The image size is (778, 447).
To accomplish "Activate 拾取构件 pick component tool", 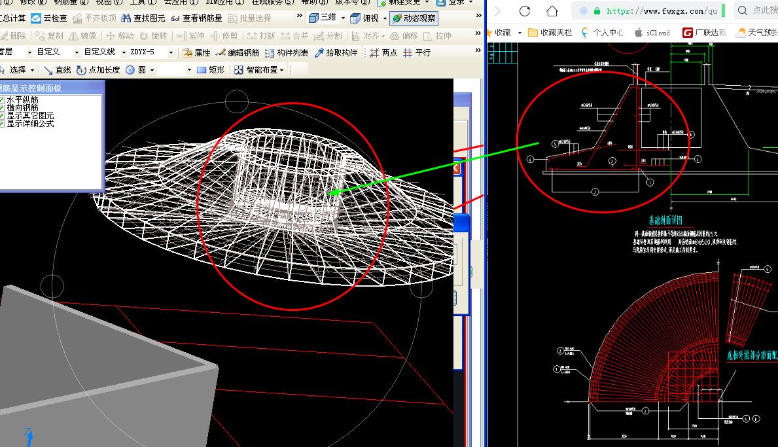I will point(336,52).
